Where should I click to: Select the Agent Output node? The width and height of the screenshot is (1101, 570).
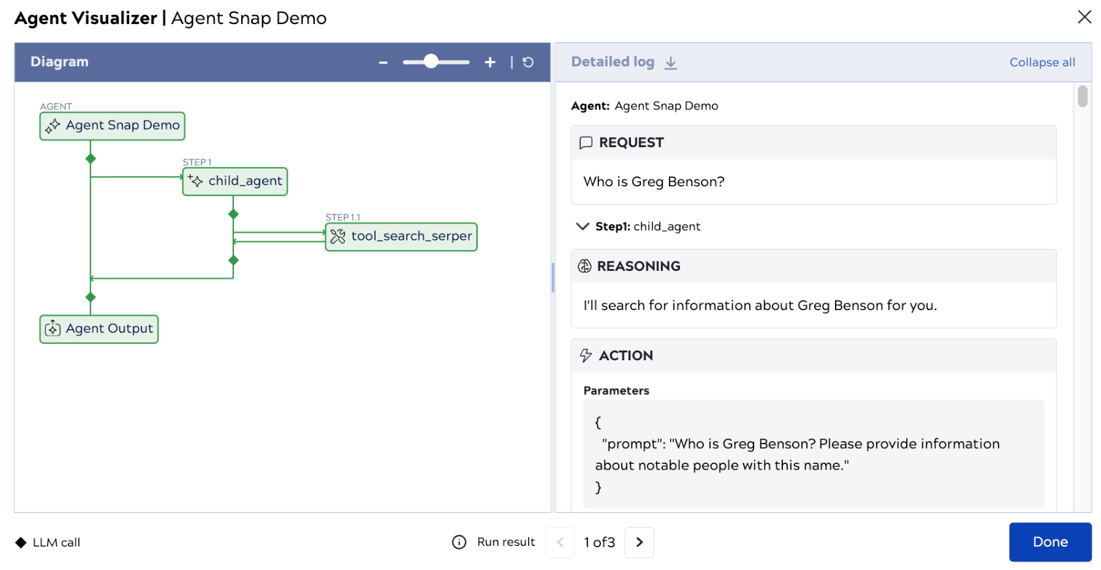click(x=99, y=329)
